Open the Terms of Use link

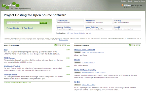[63, 40]
